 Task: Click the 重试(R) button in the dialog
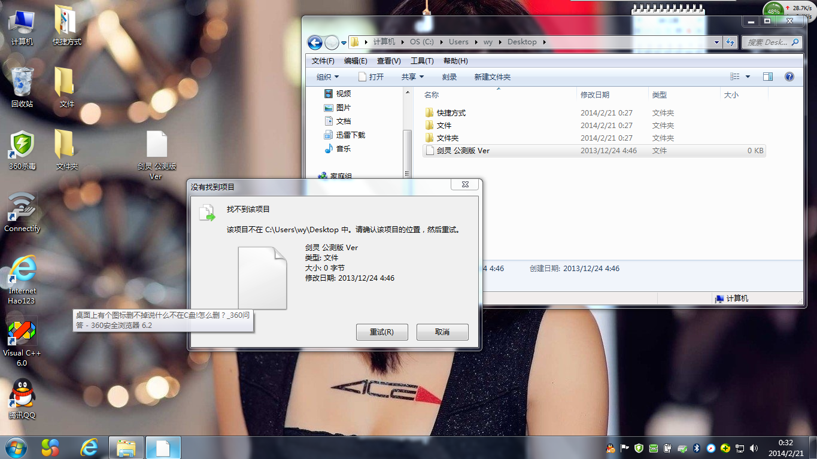pyautogui.click(x=382, y=332)
